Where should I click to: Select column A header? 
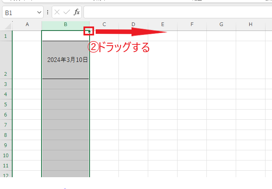click(x=27, y=24)
